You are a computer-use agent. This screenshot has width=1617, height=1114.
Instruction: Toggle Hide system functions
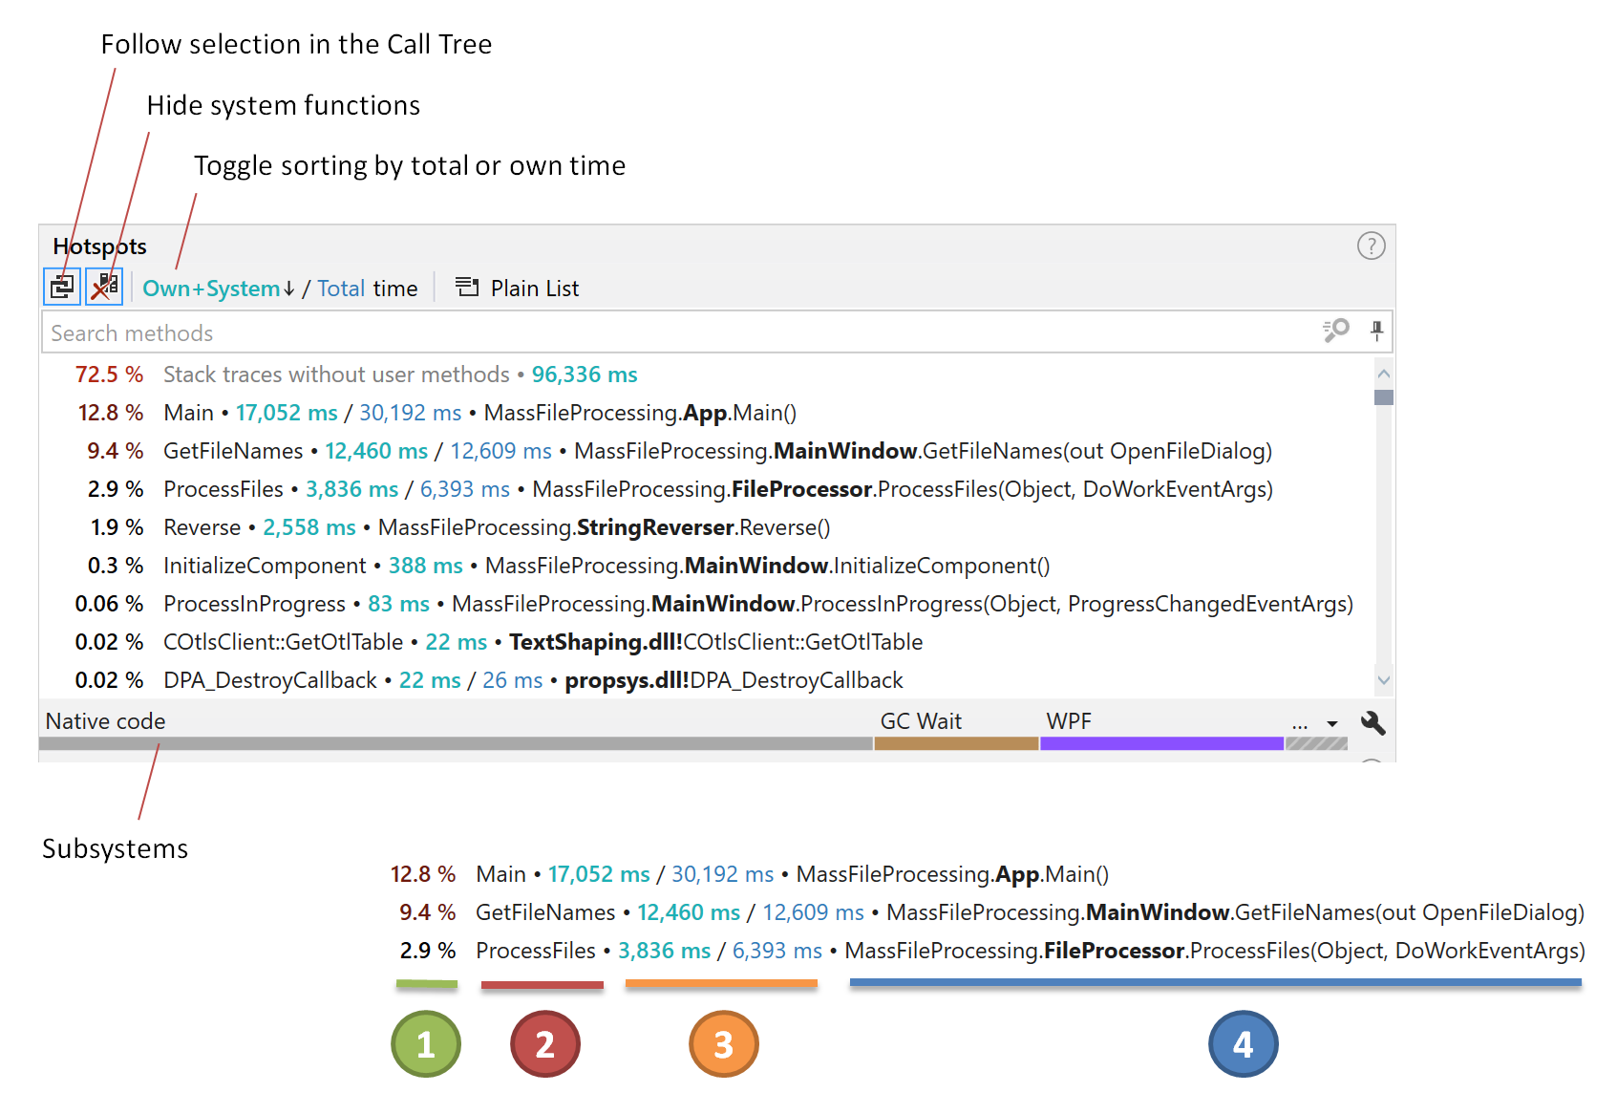coord(104,286)
